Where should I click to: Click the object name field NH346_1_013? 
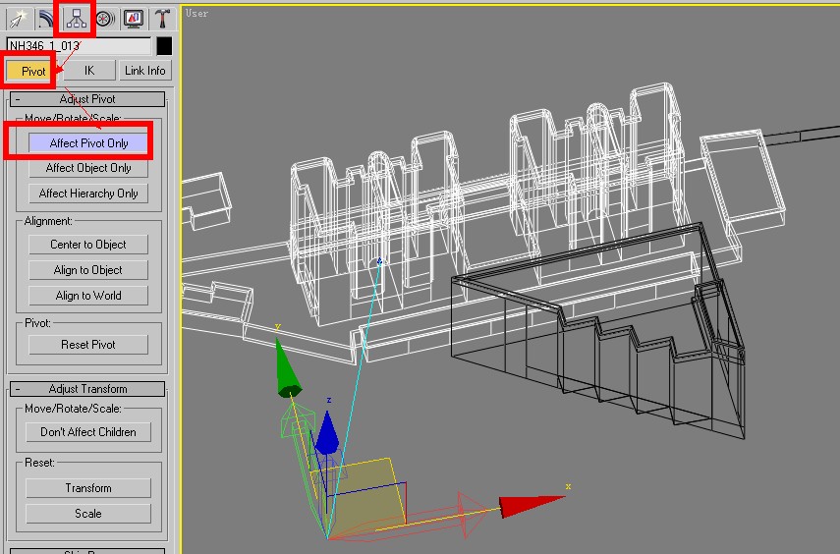pos(79,46)
